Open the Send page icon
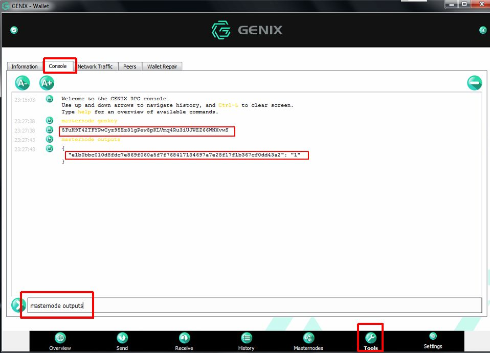 (122, 338)
